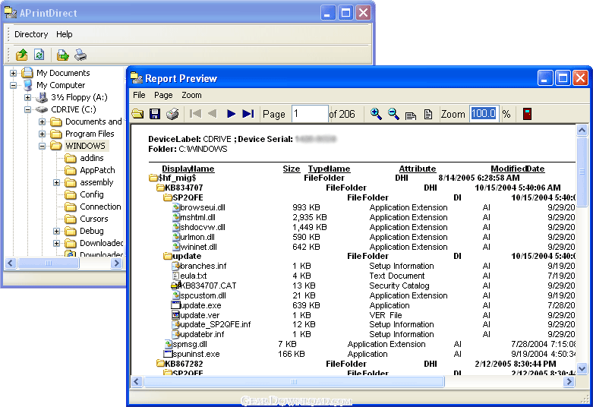Screen dimensions: 593x407
Task: Click report scroll down arrow
Action: (x=582, y=368)
